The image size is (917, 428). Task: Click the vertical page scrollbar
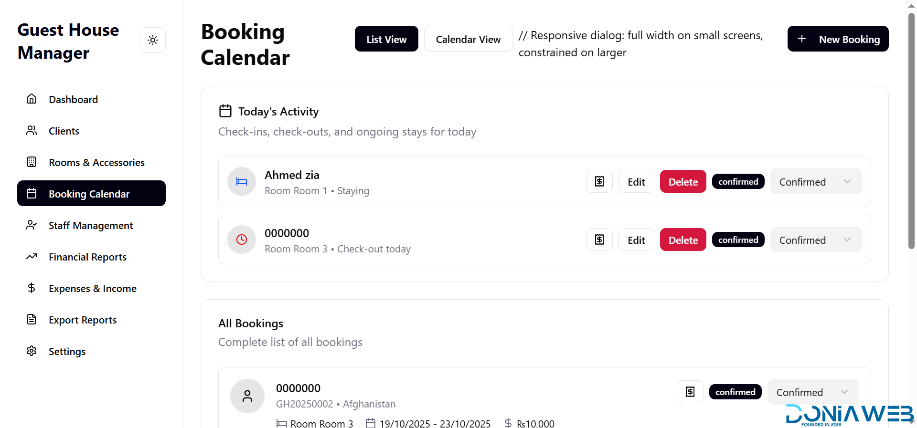[911, 129]
